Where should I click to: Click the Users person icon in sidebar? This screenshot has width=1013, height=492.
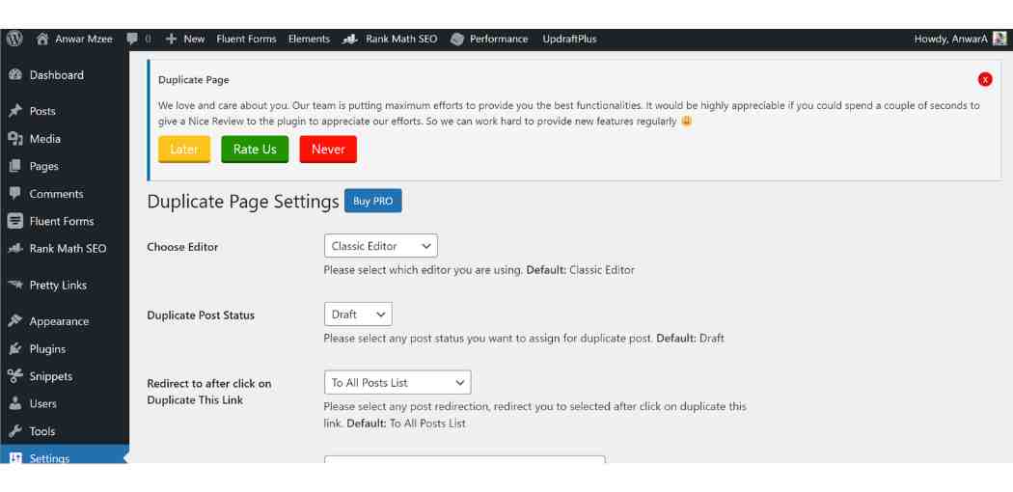tap(15, 403)
